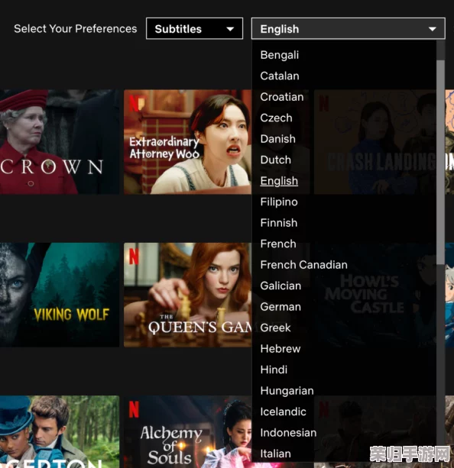Select Hindi subtitle language
Viewport: 454px width, 468px height.
tap(274, 370)
